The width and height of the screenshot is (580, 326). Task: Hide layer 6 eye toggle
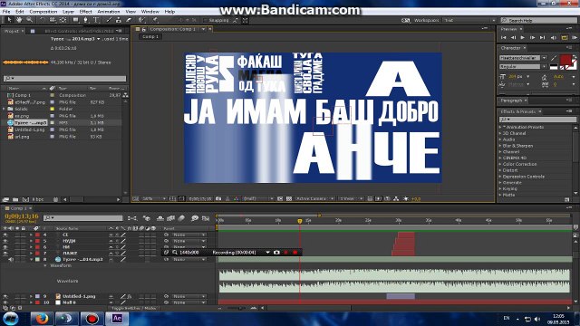[x=5, y=247]
